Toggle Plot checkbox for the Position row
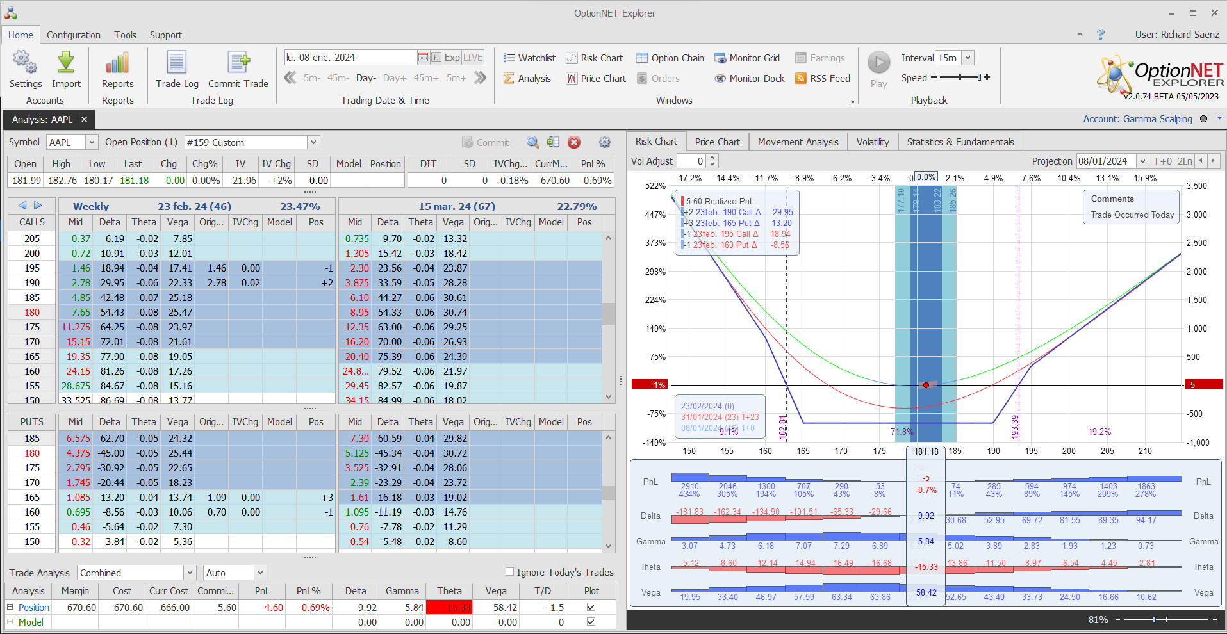This screenshot has width=1227, height=634. [x=591, y=607]
